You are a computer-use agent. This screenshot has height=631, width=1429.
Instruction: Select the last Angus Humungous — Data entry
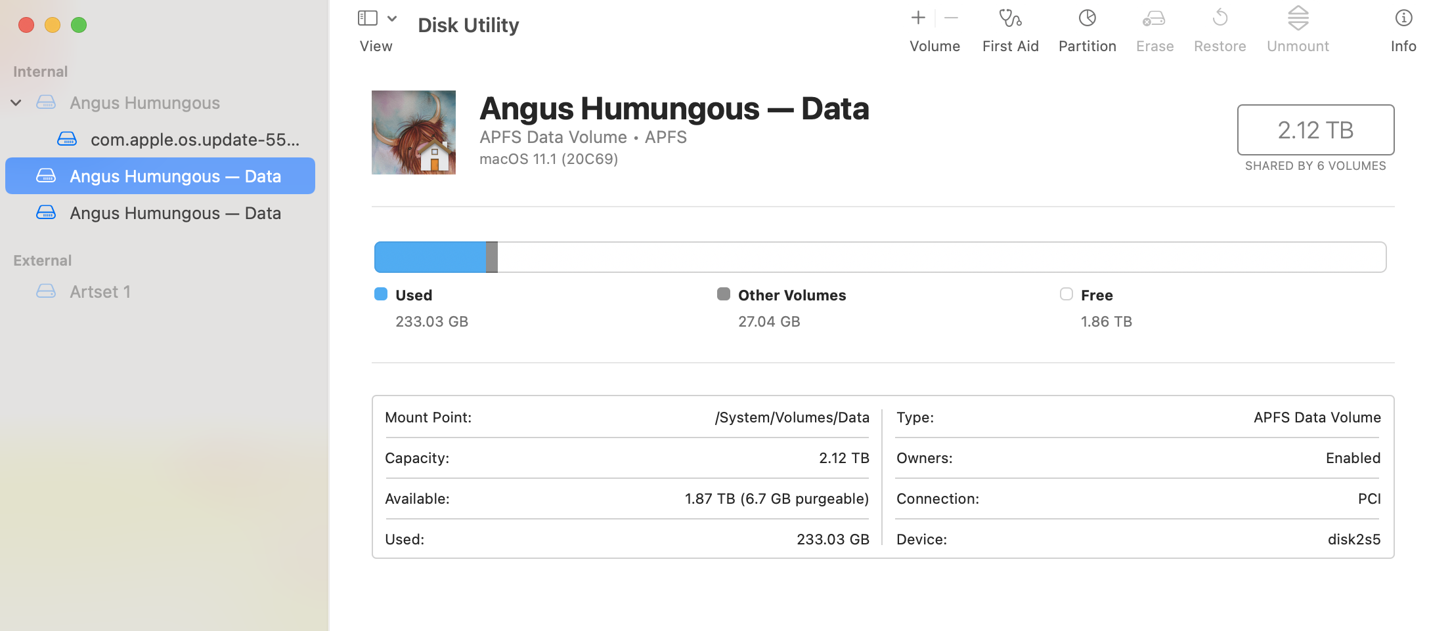click(175, 213)
